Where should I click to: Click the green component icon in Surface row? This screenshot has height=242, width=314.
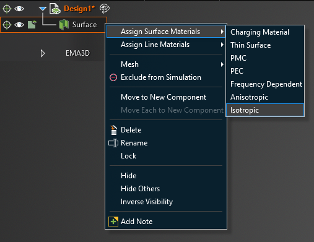click(32, 25)
